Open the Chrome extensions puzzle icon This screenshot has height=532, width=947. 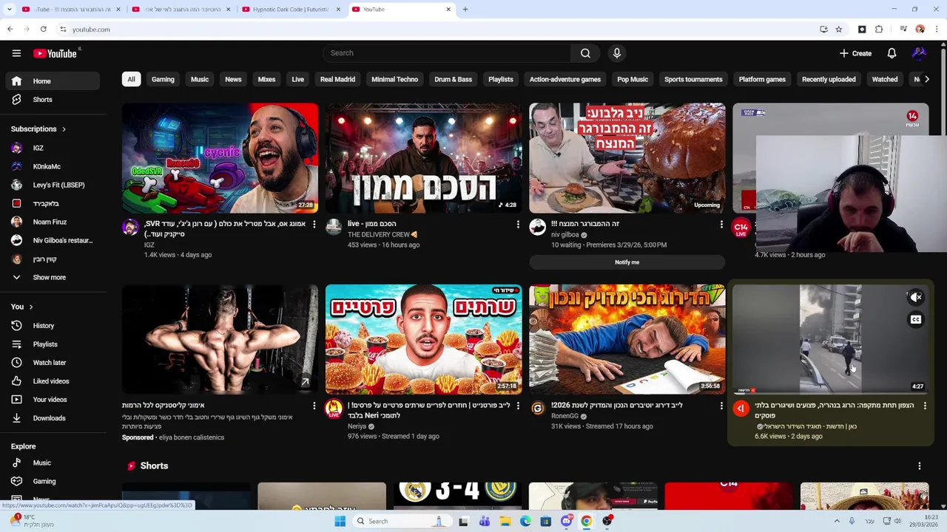coord(879,30)
